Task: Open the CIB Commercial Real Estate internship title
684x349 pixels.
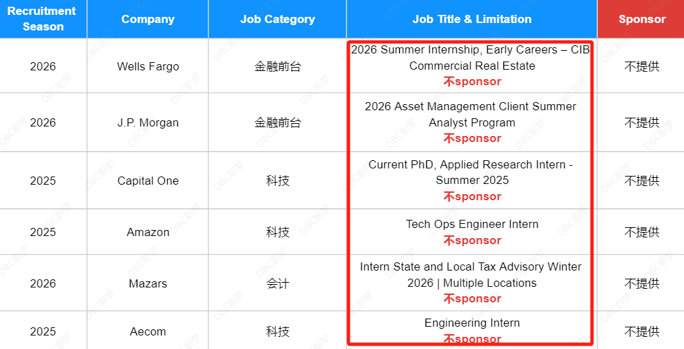Action: [470, 57]
